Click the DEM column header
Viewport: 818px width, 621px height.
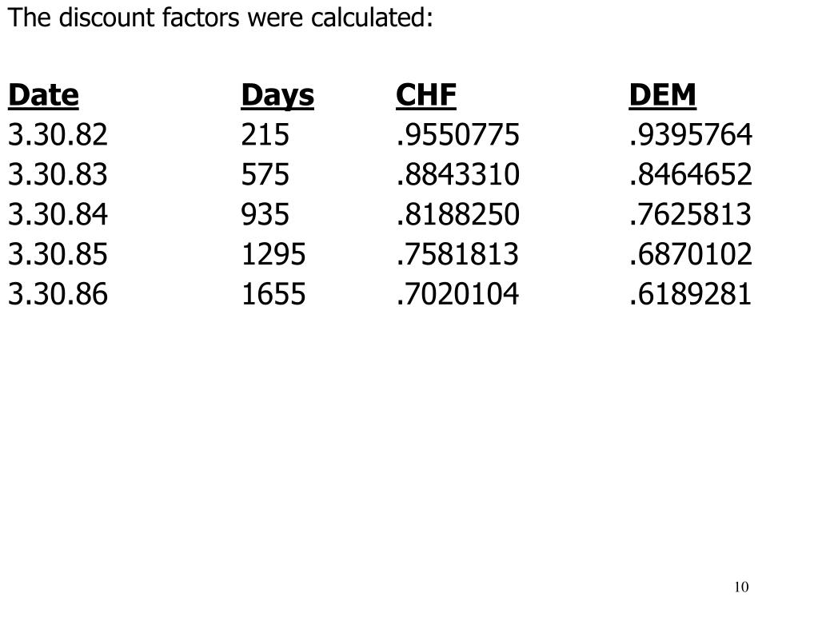pos(663,95)
